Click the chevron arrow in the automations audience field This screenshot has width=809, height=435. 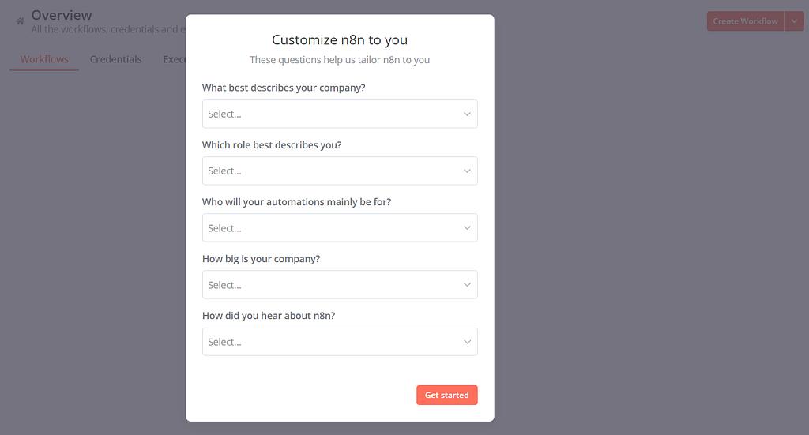coord(467,228)
